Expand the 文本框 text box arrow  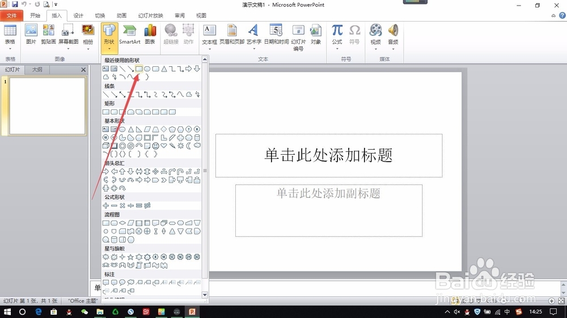pyautogui.click(x=210, y=48)
